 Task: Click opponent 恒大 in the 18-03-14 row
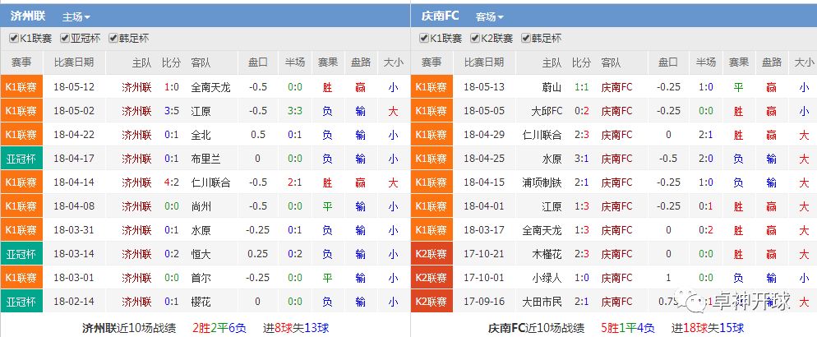click(201, 254)
